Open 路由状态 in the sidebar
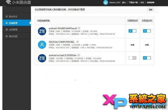168x110 pixels. tap(17, 16)
